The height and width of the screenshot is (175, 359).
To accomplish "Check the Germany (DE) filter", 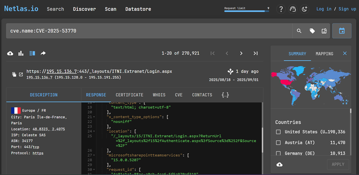I will coord(278,153).
